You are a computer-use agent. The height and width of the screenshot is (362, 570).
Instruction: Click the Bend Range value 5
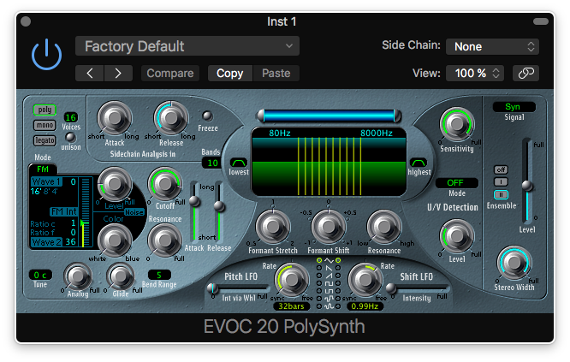click(x=159, y=275)
